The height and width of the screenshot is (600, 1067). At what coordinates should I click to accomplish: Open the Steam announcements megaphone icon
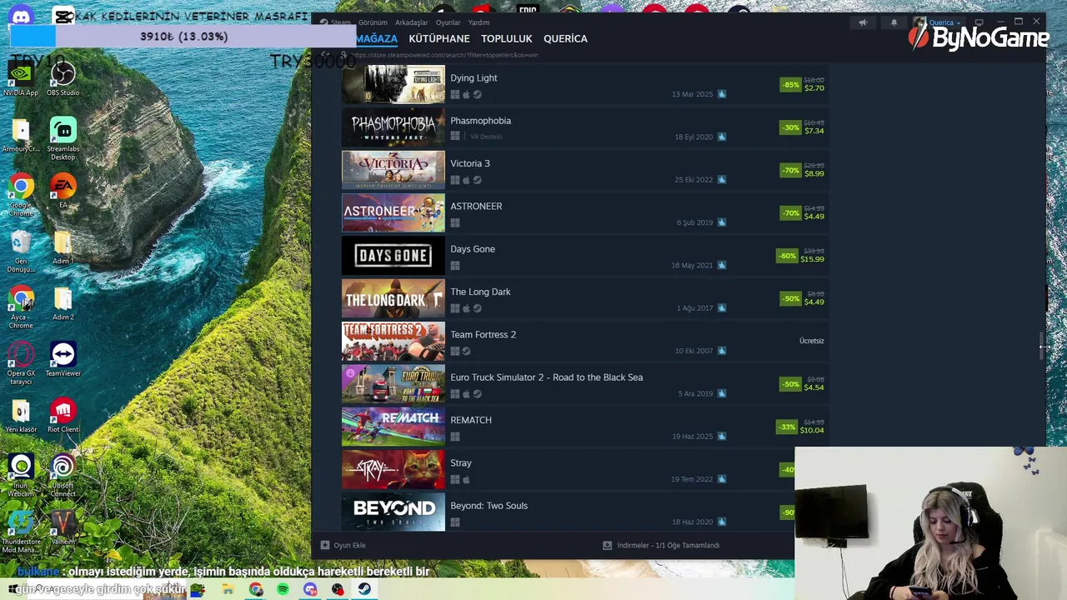[863, 22]
